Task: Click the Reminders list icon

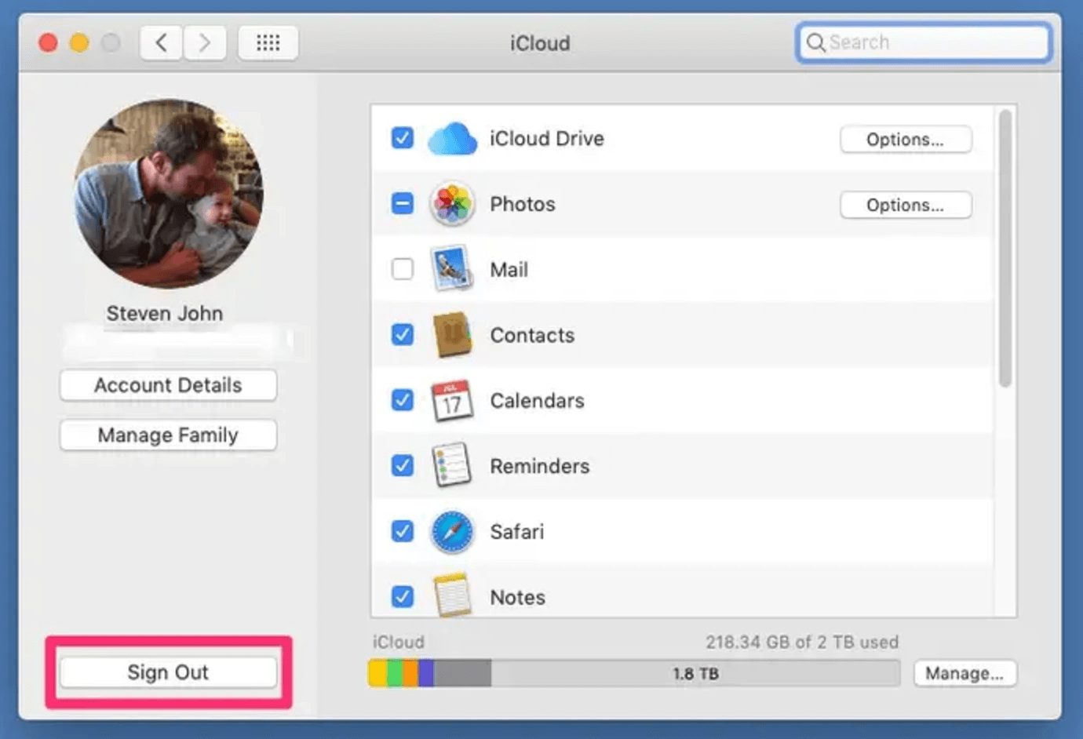Action: pos(452,465)
